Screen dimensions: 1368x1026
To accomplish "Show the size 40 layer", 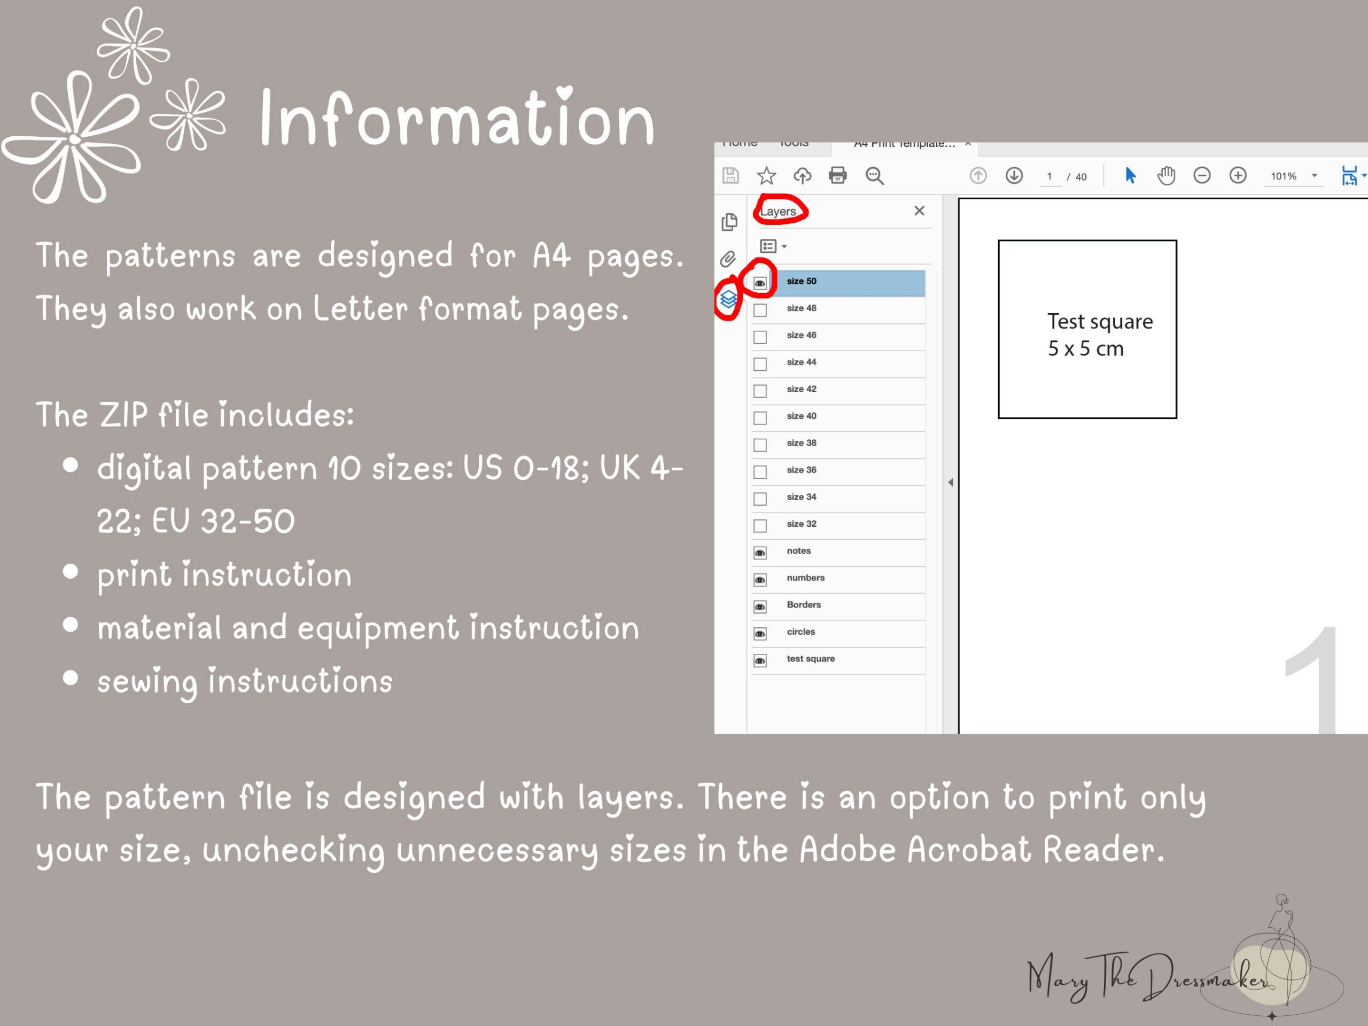I will (760, 418).
